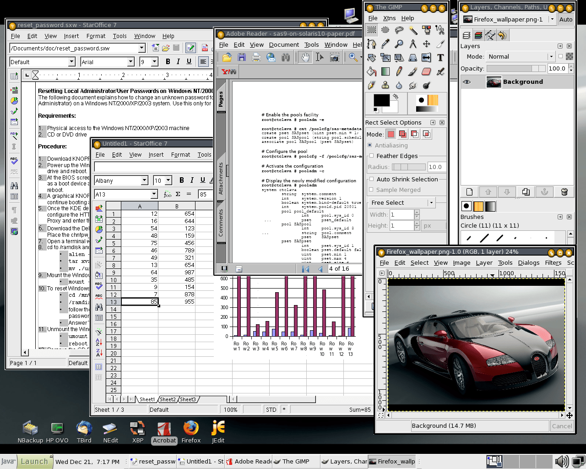
Task: Open the Filters menu in GIMP image window
Action: [x=553, y=262]
